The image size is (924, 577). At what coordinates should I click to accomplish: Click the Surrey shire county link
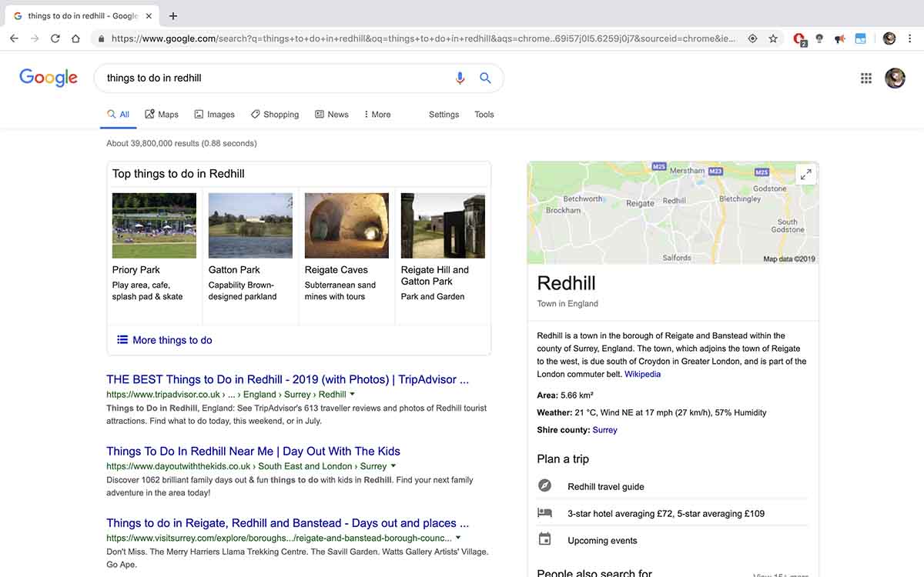tap(604, 429)
